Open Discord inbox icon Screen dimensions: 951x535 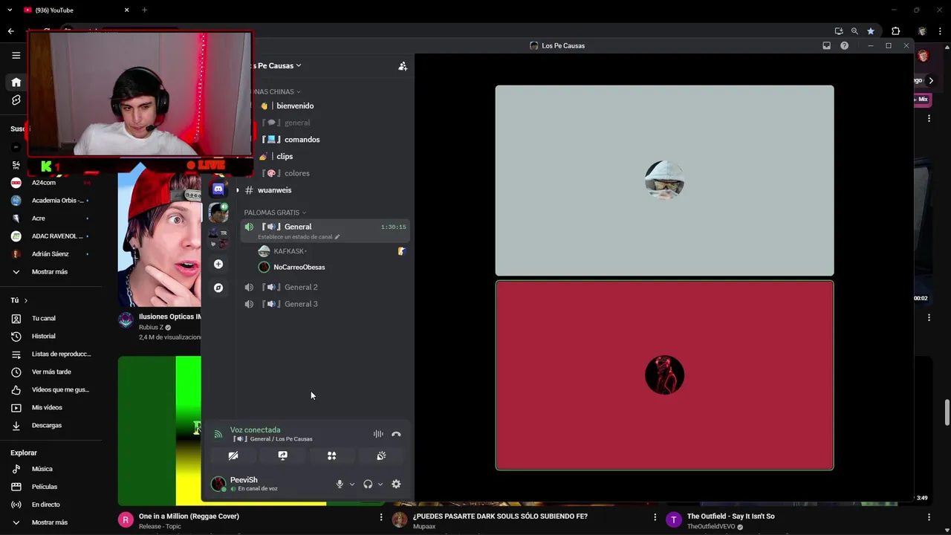pos(826,45)
